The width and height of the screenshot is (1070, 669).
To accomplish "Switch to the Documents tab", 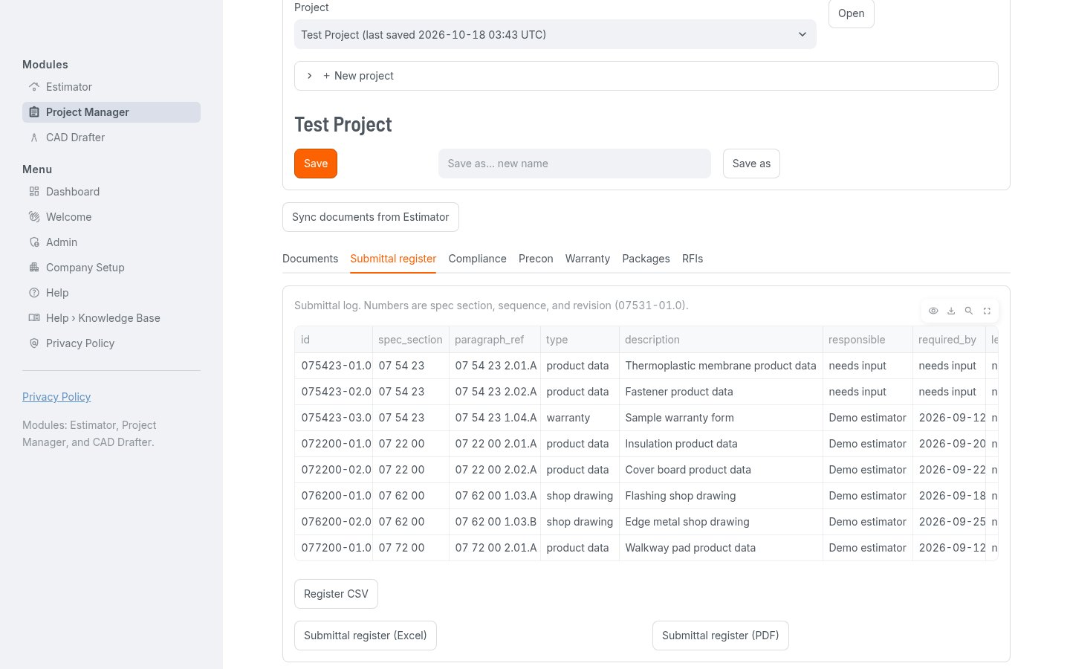I will 310,259.
